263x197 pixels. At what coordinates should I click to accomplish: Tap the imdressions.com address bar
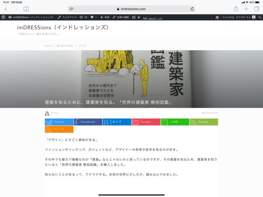coord(131,9)
